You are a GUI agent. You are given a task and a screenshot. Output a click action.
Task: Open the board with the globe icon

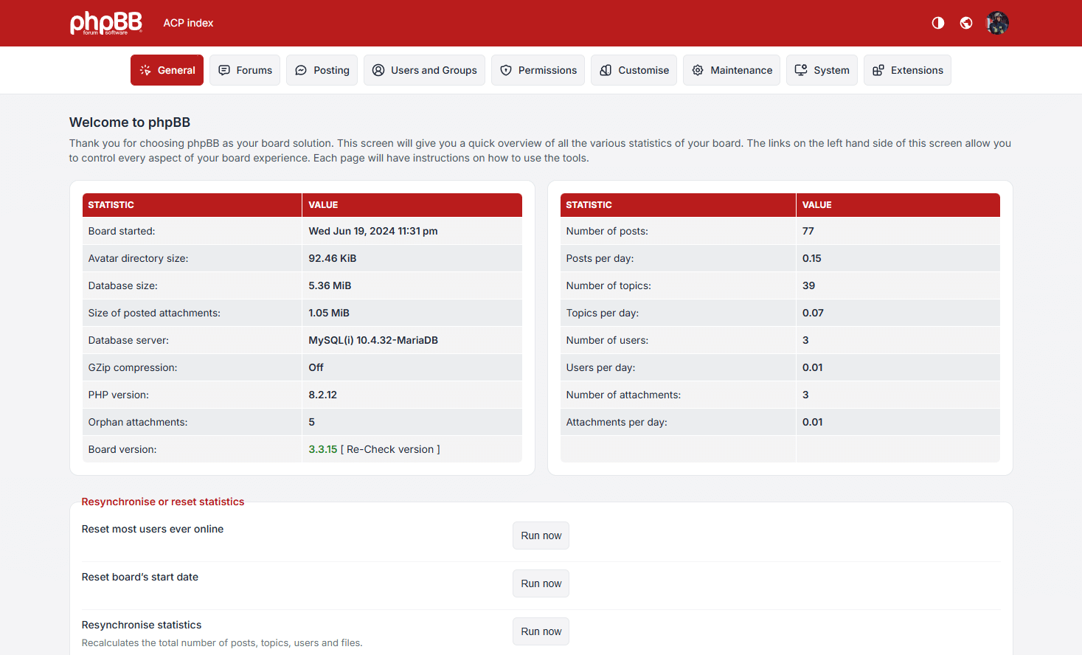point(966,23)
